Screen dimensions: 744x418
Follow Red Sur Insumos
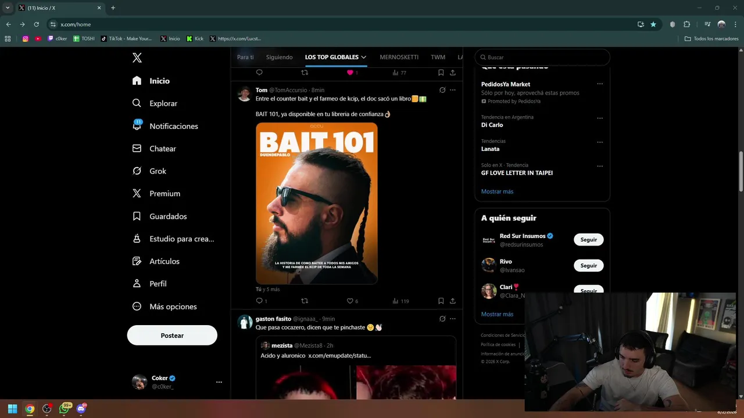coord(588,240)
